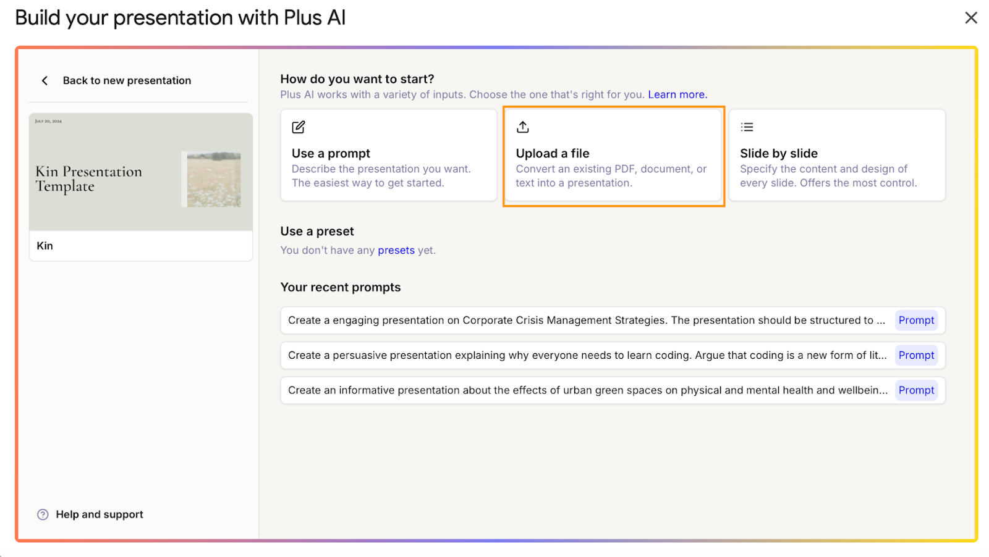Close the Plus AI dialog
This screenshot has width=989, height=557.
point(971,18)
